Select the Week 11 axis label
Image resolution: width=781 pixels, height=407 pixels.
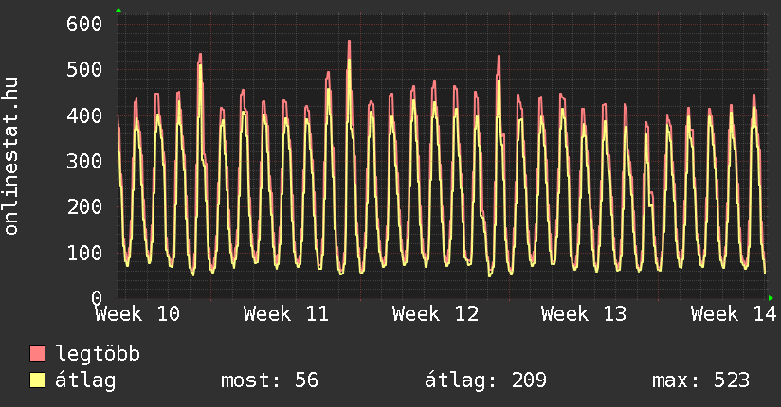tap(286, 314)
